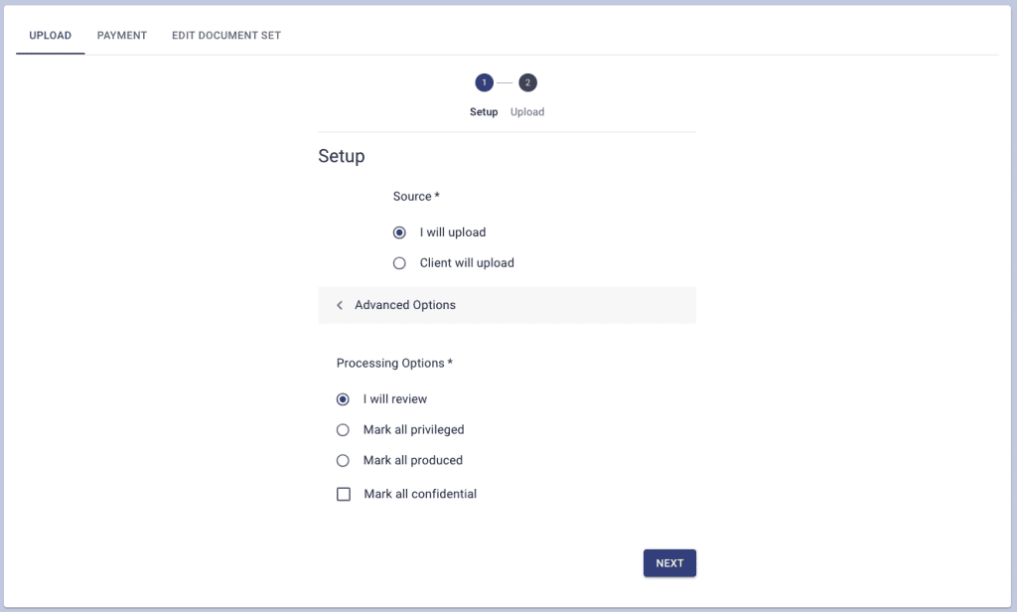Click the Advanced Options chevron arrow
This screenshot has width=1017, height=612.
tap(340, 305)
